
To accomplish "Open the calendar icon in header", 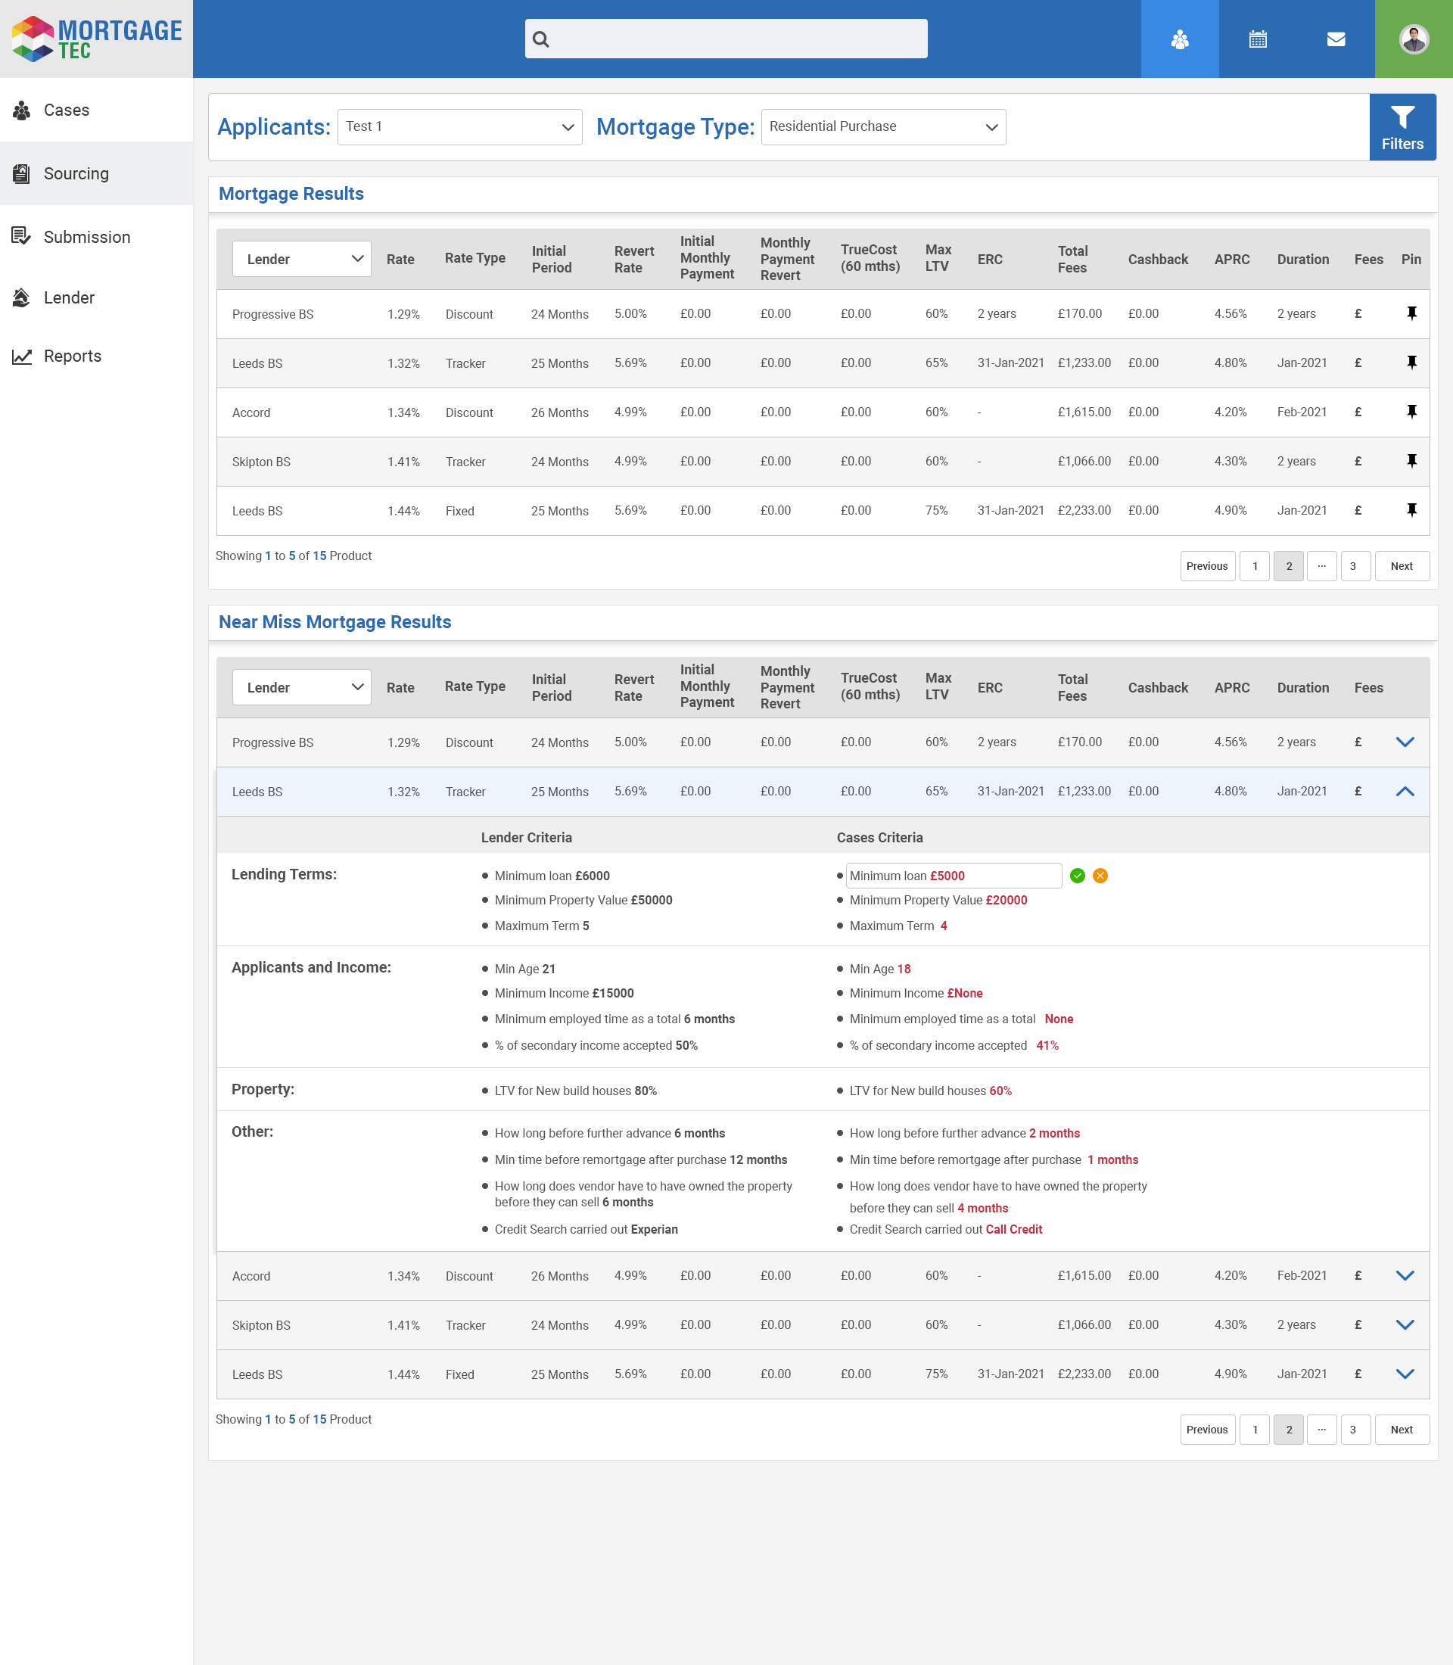I will tap(1258, 39).
